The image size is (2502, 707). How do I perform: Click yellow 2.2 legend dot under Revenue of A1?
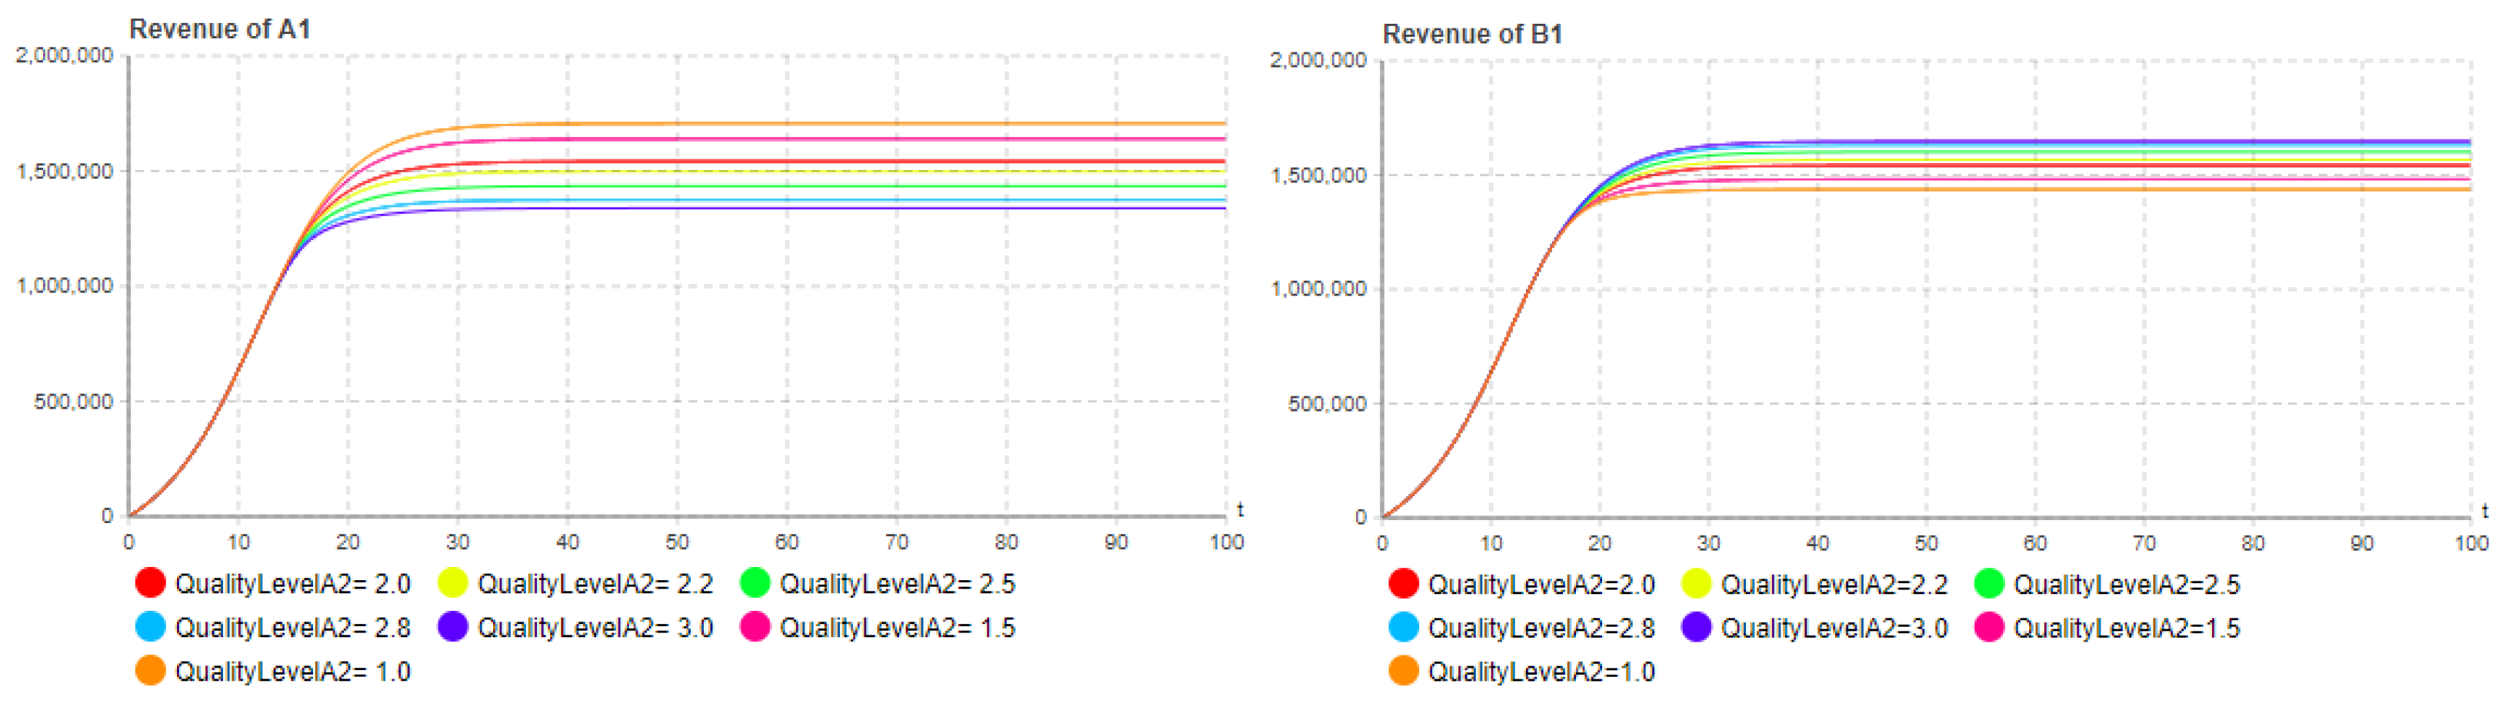tap(452, 582)
